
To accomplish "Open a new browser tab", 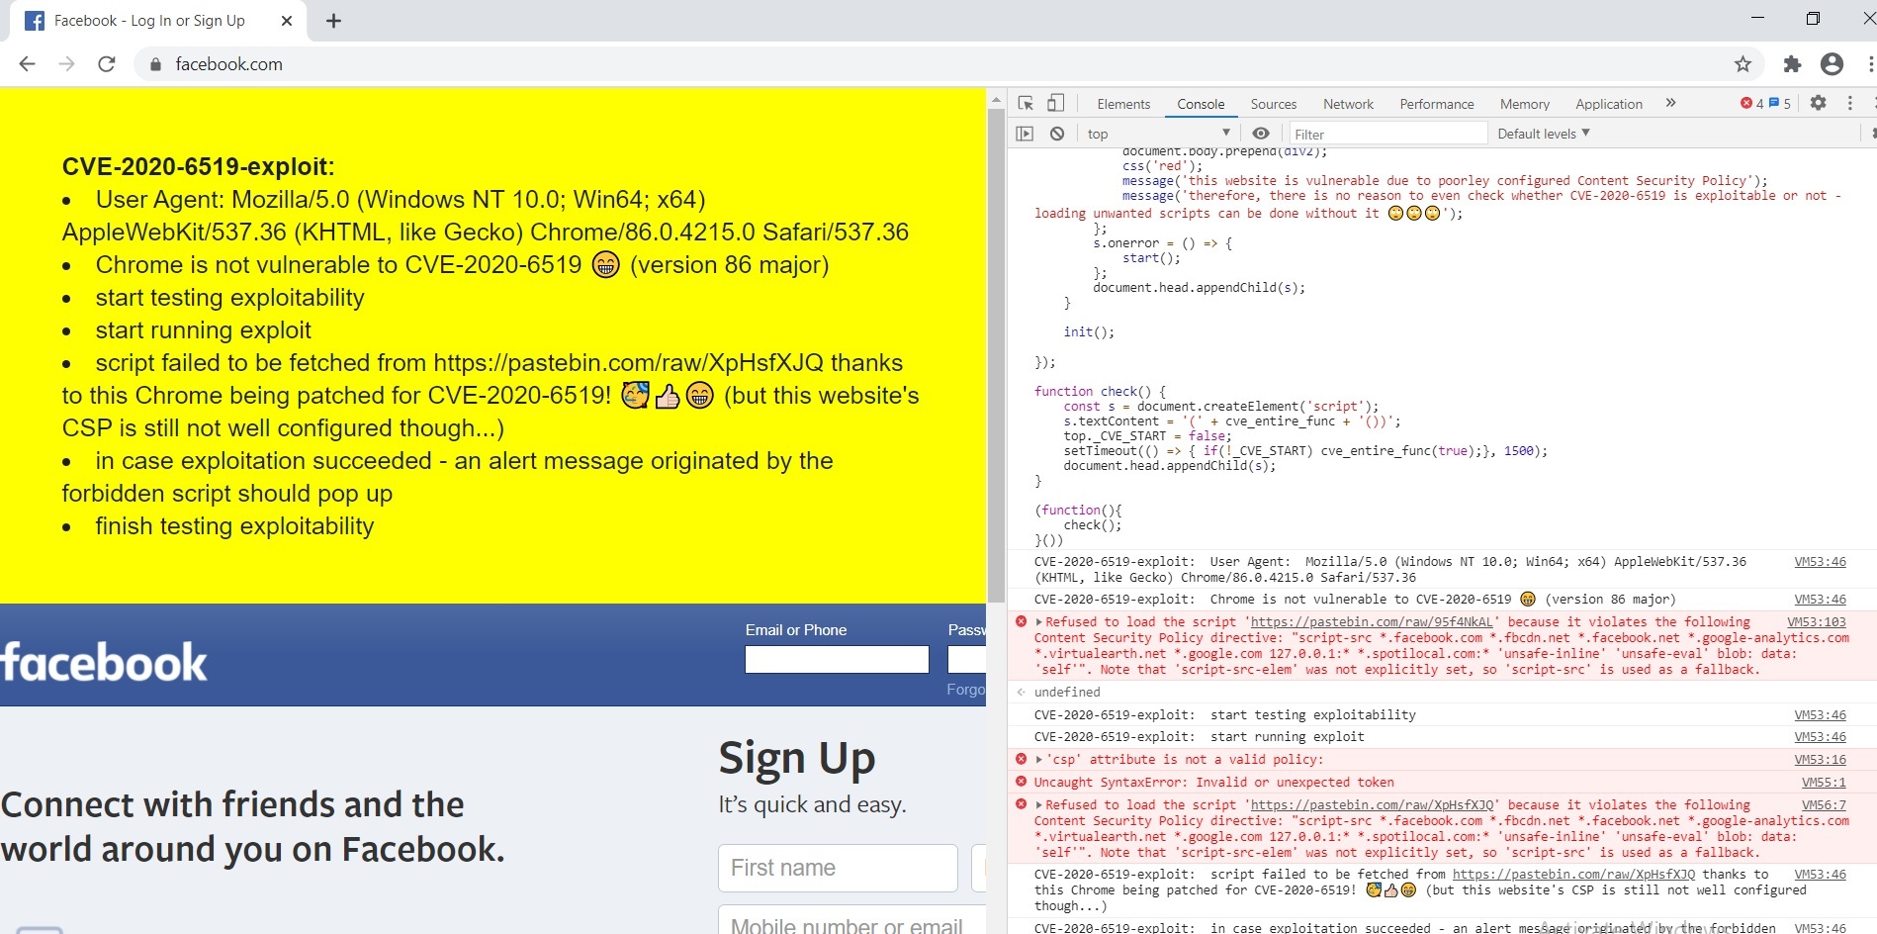I will point(333,21).
